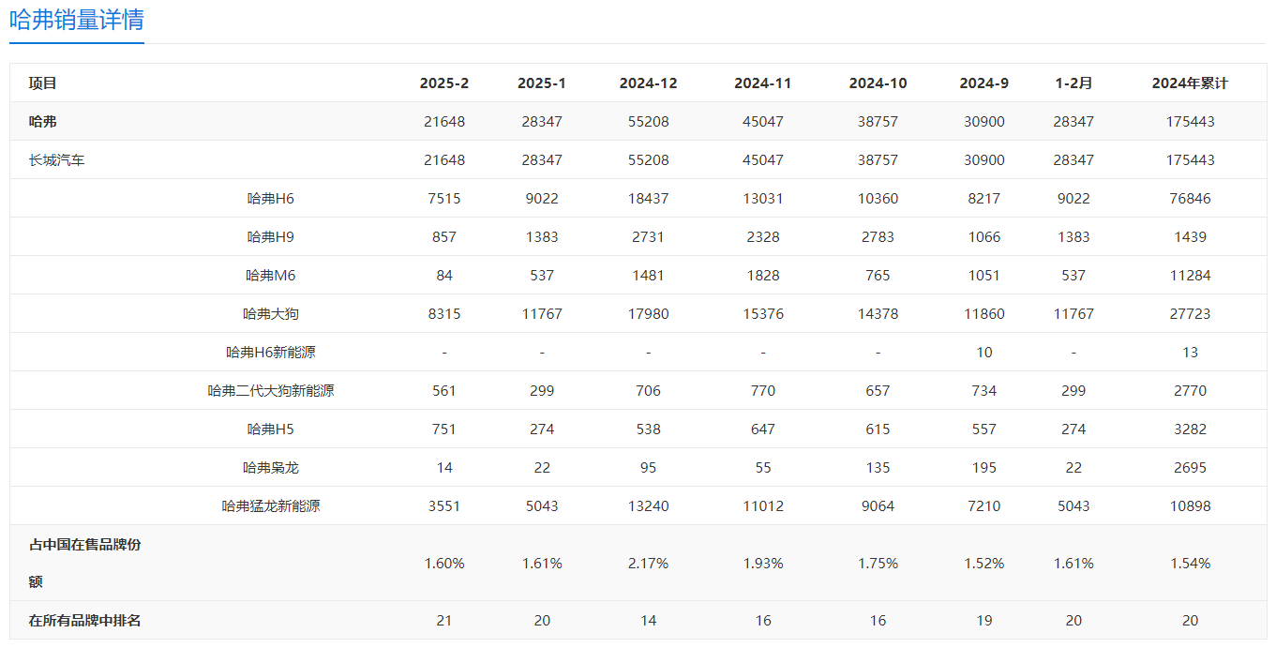
Task: Select the 2024-12 column header
Action: point(648,83)
